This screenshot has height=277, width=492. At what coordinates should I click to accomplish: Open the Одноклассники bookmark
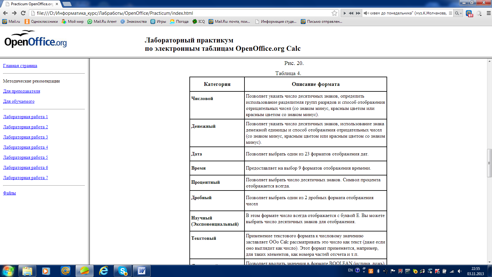click(x=41, y=22)
